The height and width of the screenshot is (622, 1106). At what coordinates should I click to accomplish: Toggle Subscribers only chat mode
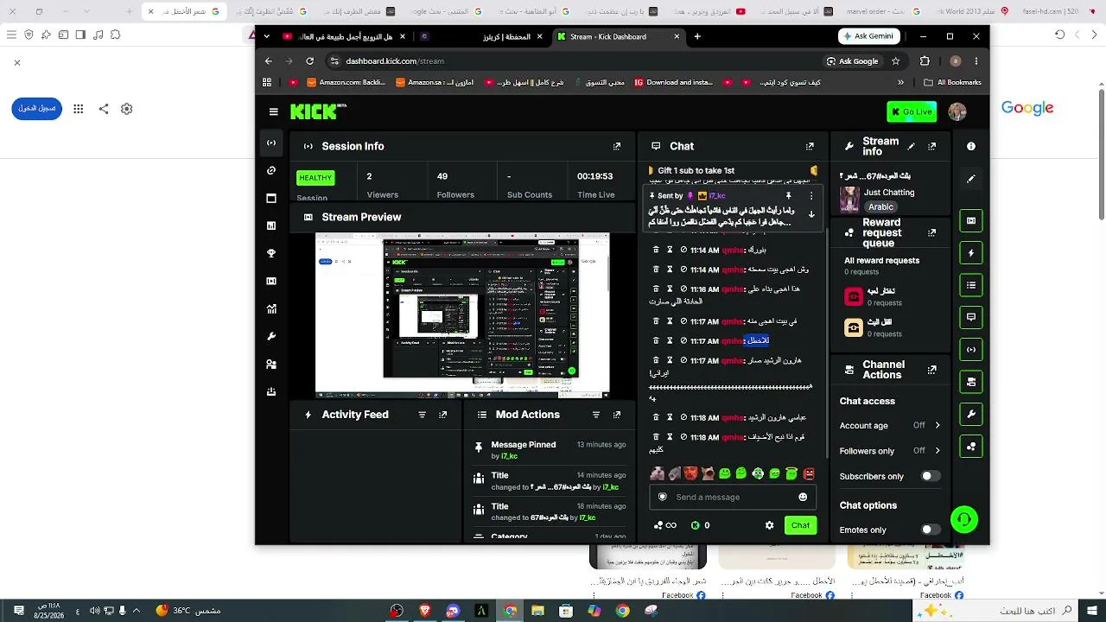pyautogui.click(x=930, y=476)
